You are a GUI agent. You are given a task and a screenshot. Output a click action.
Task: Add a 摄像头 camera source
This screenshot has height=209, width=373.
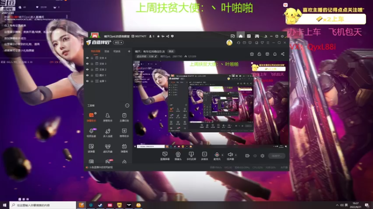pyautogui.click(x=178, y=156)
